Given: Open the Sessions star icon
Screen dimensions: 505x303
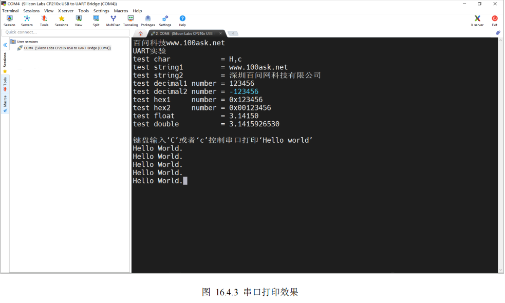Looking at the screenshot, I should click(61, 21).
